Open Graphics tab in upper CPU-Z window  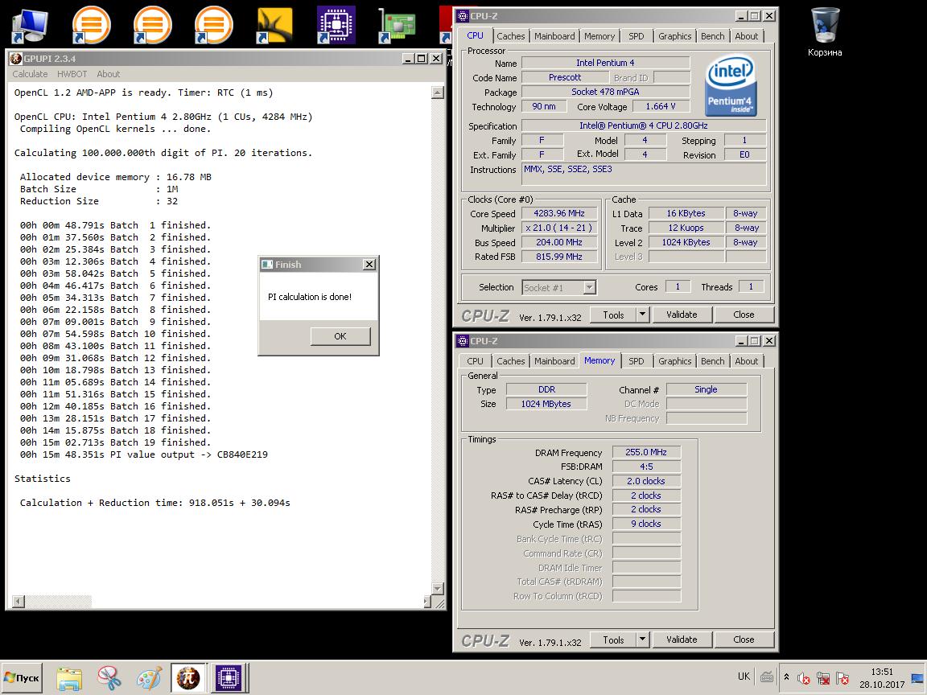point(674,36)
